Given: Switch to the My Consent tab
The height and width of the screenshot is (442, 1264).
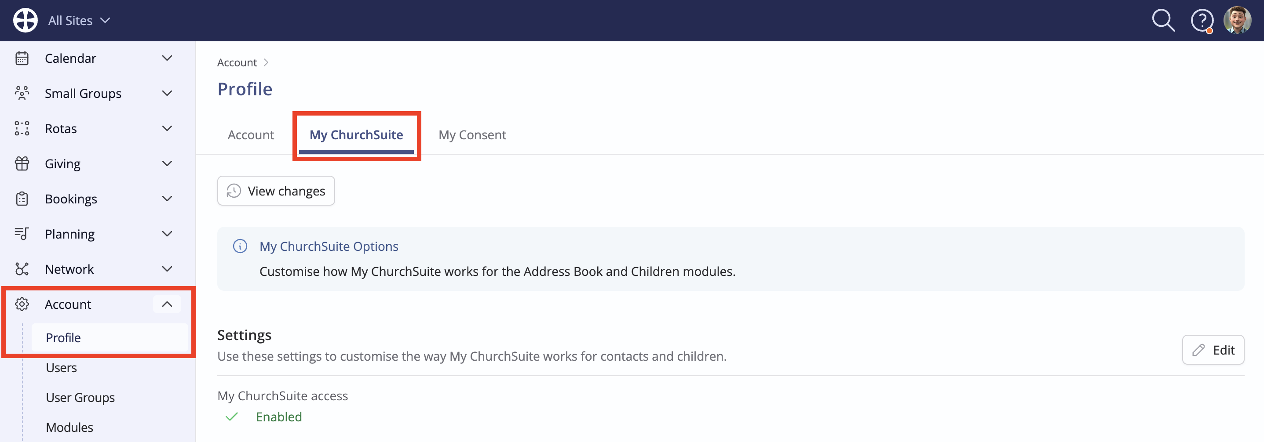Looking at the screenshot, I should 472,135.
